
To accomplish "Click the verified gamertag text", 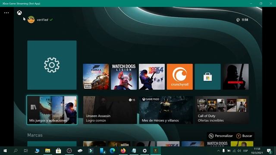I will [x=42, y=20].
